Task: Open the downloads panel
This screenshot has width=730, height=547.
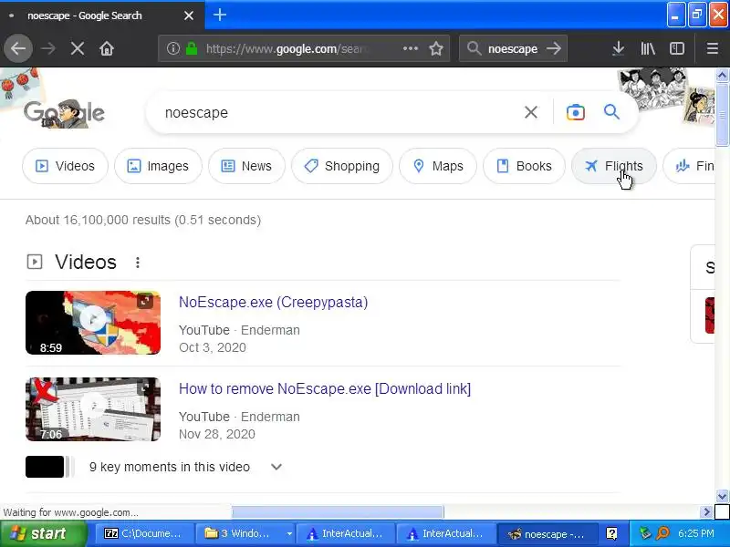Action: [619, 48]
